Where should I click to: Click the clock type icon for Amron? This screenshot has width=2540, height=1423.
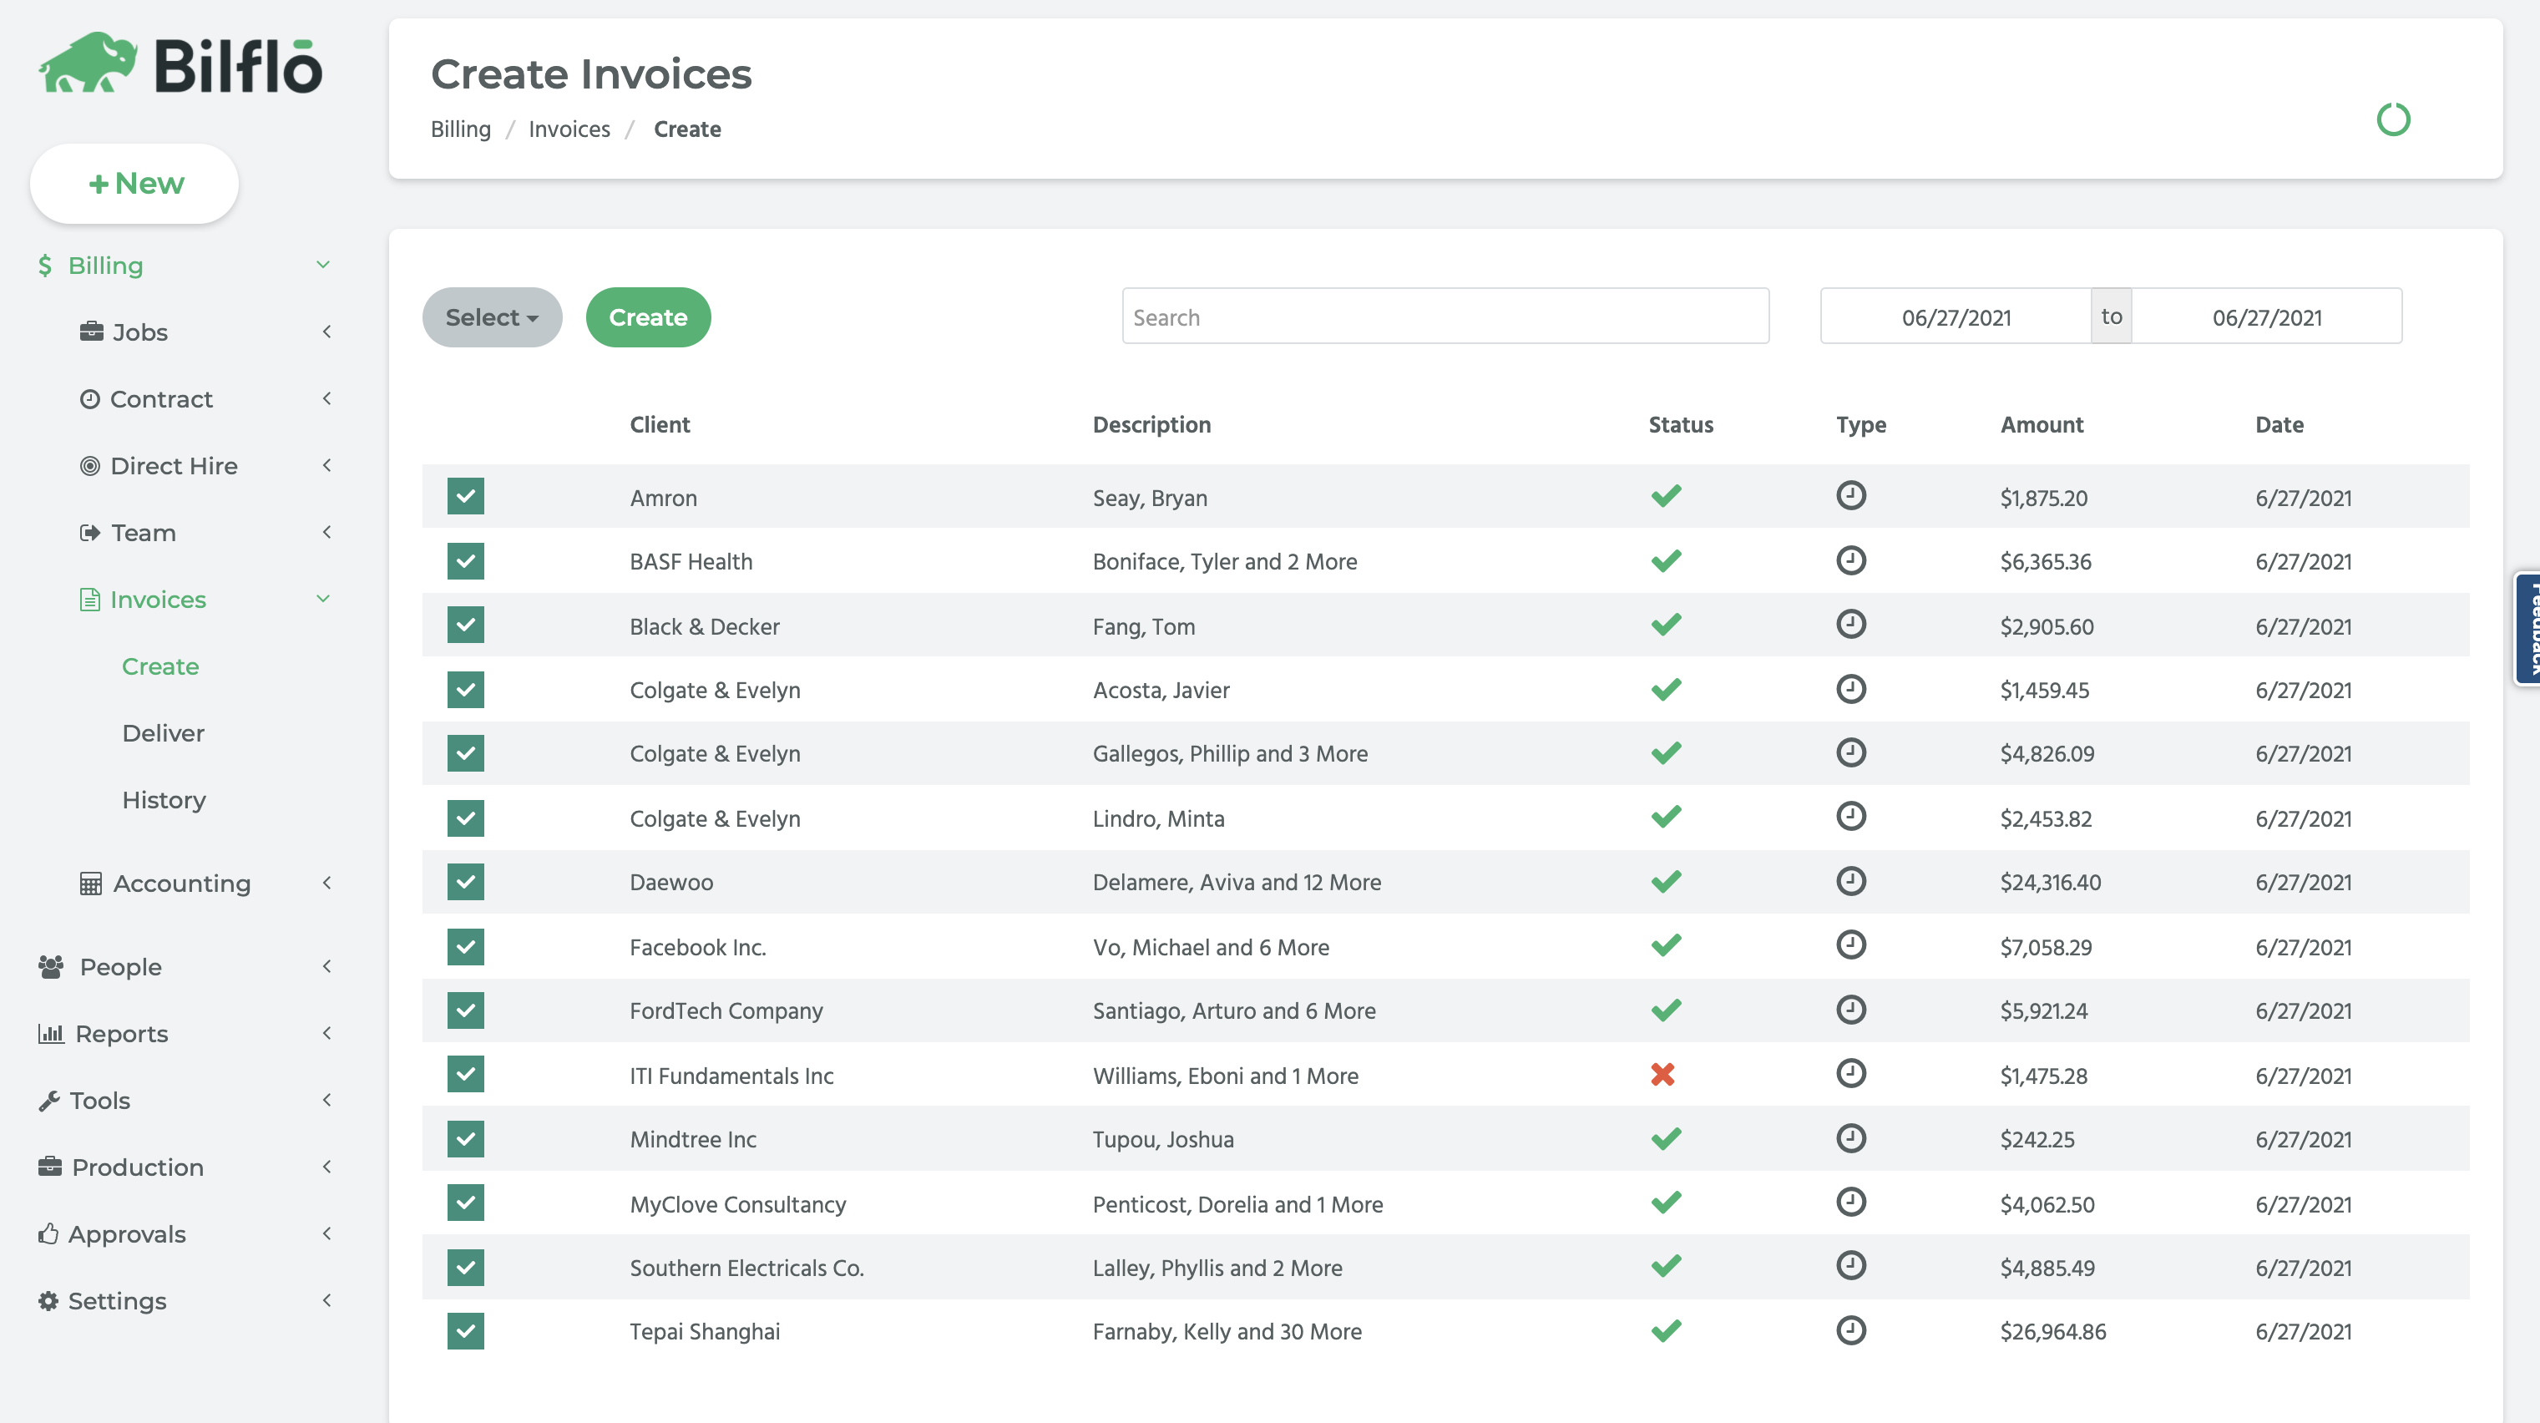(x=1851, y=495)
